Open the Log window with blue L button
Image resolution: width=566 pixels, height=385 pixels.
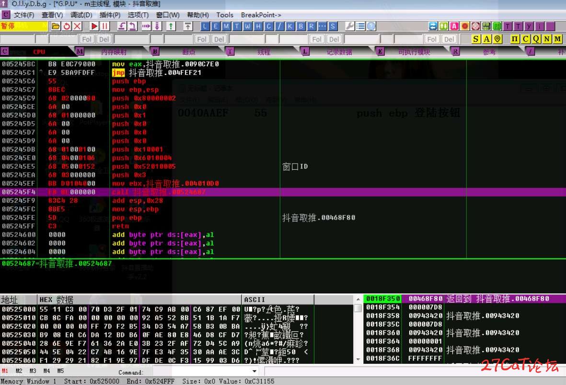(205, 26)
